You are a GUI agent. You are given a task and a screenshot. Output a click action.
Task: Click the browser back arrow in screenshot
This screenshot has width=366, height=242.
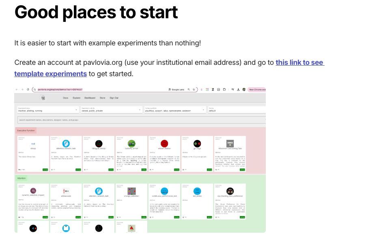click(x=17, y=90)
